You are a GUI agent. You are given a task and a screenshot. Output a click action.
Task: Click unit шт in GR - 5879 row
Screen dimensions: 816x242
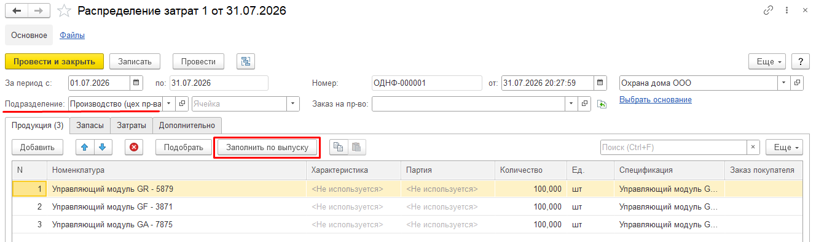[x=590, y=189]
